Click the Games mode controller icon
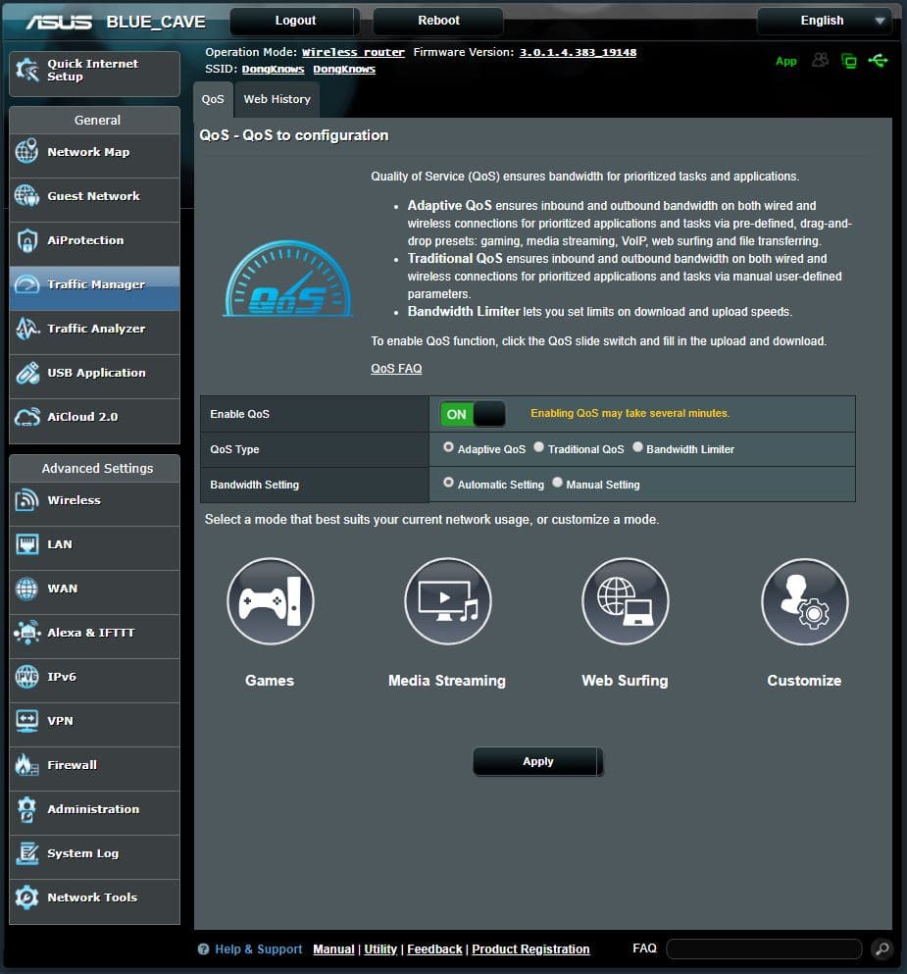This screenshot has width=907, height=974. tap(270, 601)
